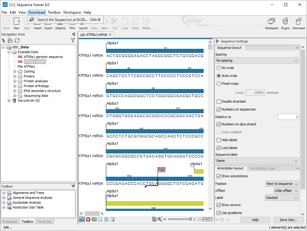Click the Download toolbar icon at right
Image resolution: width=307 pixels, height=231 pixels.
coord(298,23)
